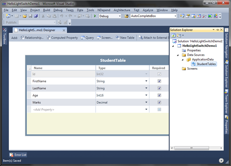The height and width of the screenshot is (166, 231).
Task: Open the Help menu
Action: click(x=174, y=10)
